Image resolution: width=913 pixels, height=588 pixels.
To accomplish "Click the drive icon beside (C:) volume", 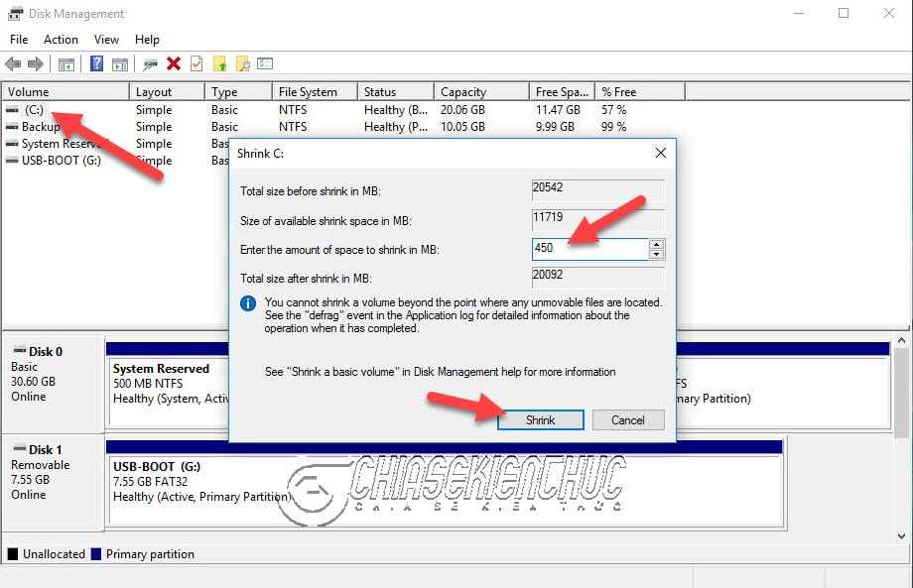I will tap(12, 109).
